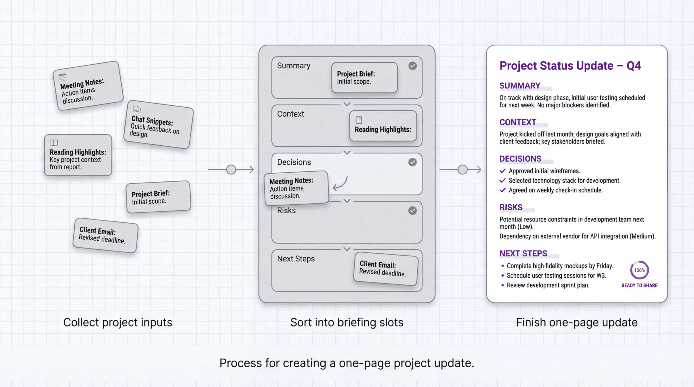Click the connector node between the boards
Viewport: 694px width, 387px height.
point(231,169)
